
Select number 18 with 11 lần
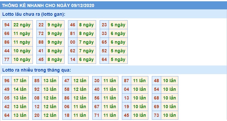67,115
